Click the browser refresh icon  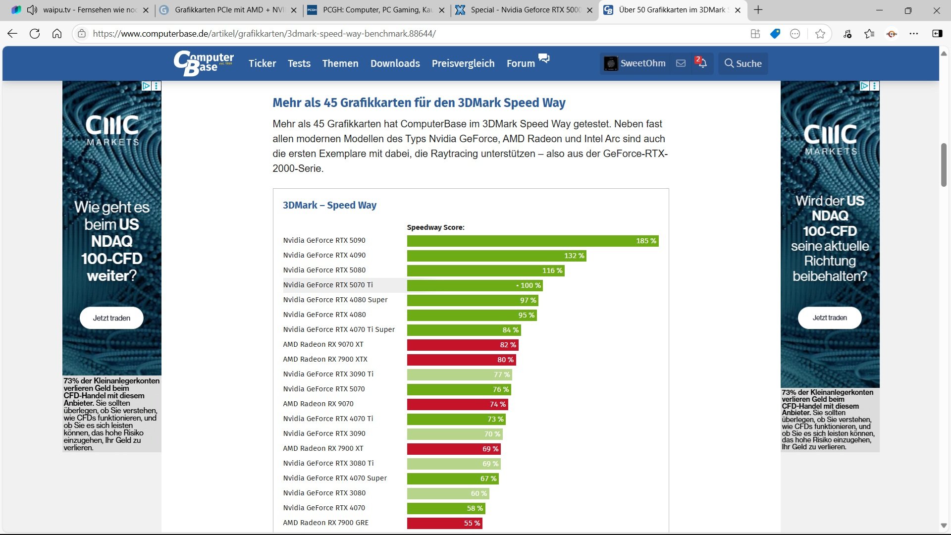tap(35, 34)
